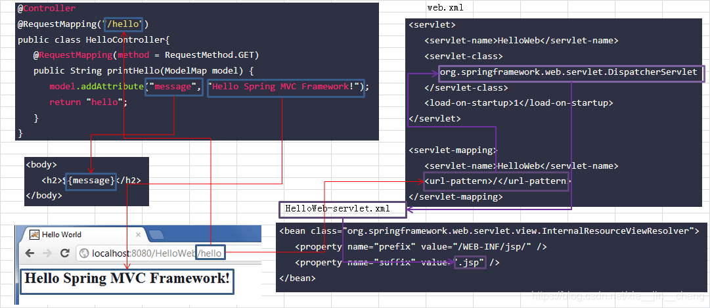
Task: Click the closing </body> tag
Action: [x=44, y=196]
